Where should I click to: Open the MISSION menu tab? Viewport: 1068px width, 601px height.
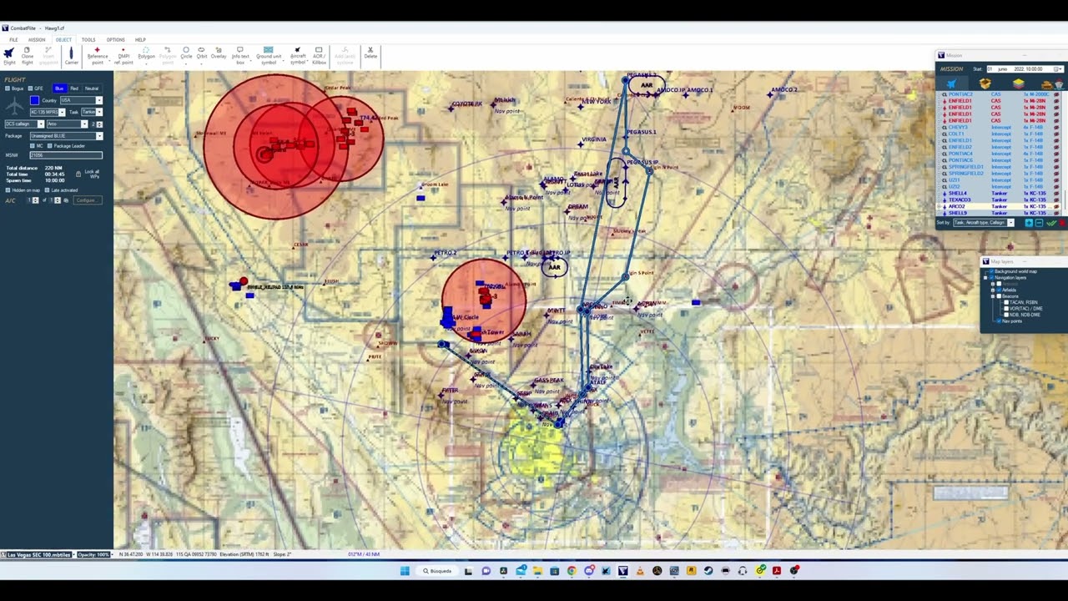(37, 40)
